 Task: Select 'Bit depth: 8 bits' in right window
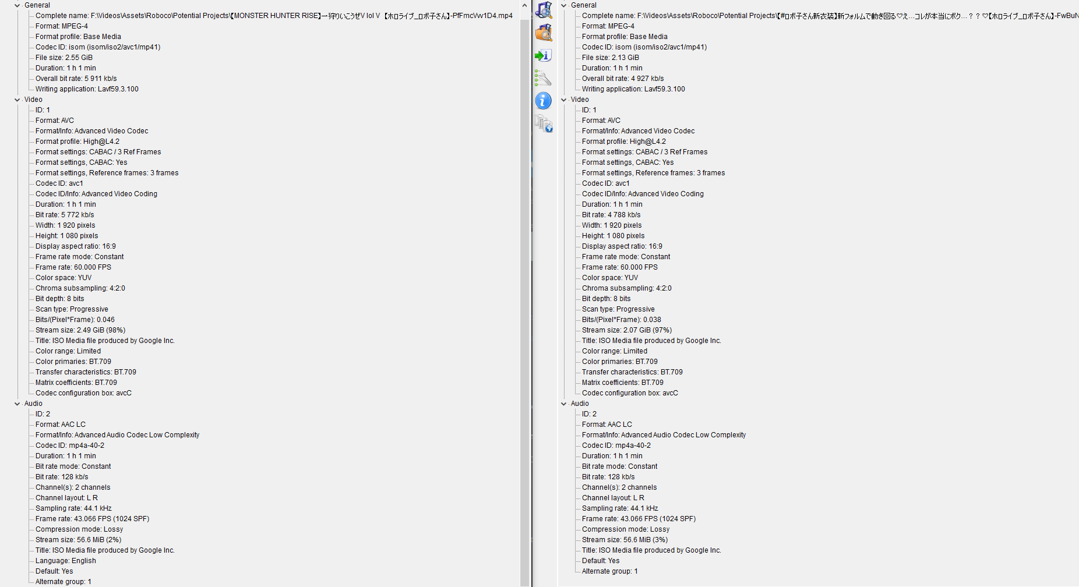[x=607, y=299]
